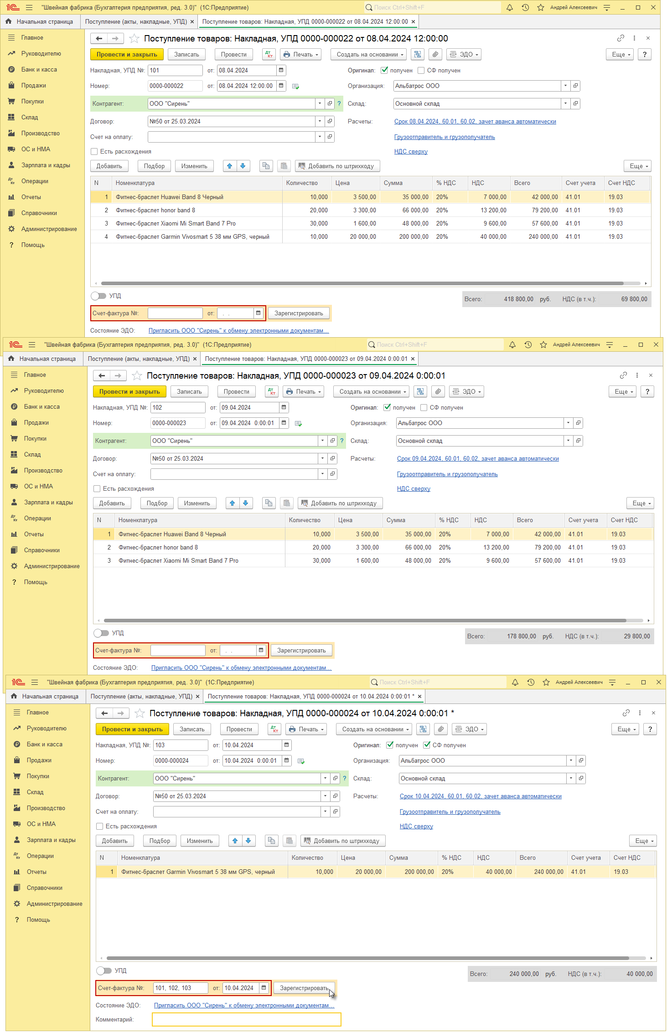
Task: Copy rows icon in document 0000-000022
Action: click(266, 166)
